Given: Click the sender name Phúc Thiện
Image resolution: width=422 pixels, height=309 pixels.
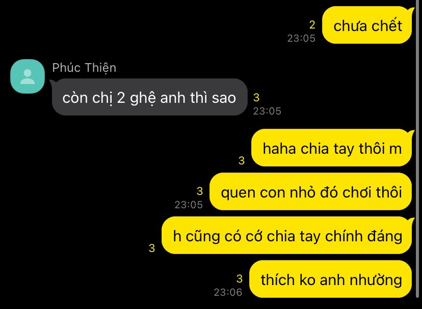Looking at the screenshot, I should [84, 68].
